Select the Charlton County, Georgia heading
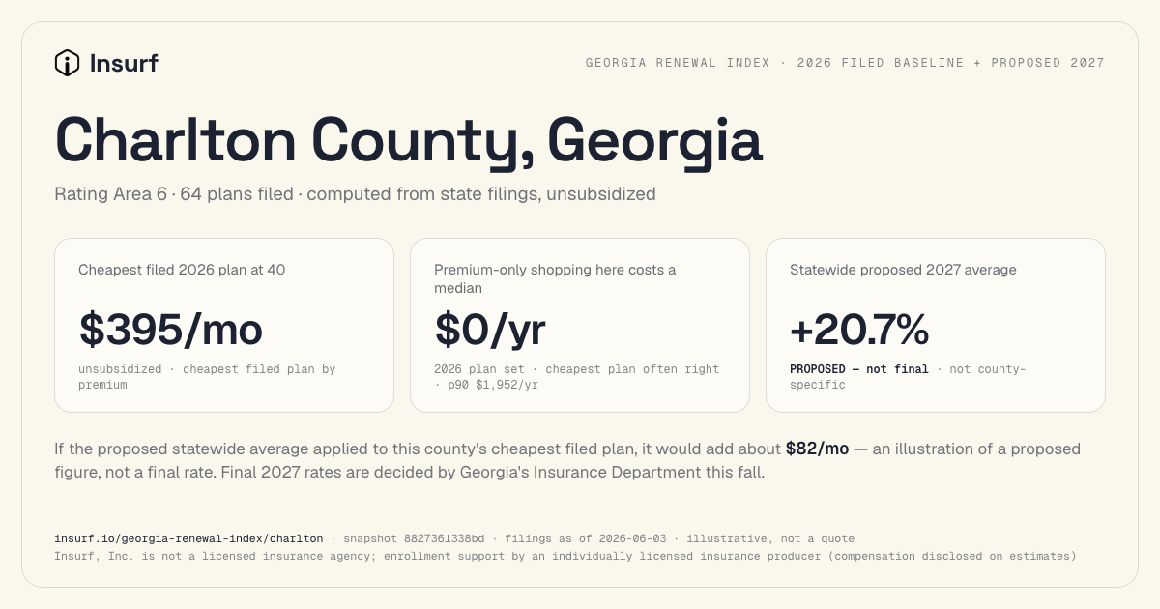This screenshot has height=609, width=1160. 409,140
